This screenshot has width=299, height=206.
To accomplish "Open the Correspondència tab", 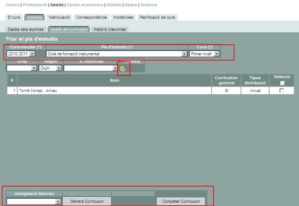I will click(91, 17).
